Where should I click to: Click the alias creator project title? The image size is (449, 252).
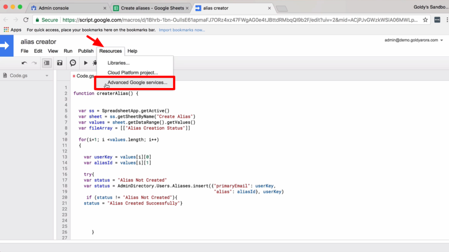point(39,42)
